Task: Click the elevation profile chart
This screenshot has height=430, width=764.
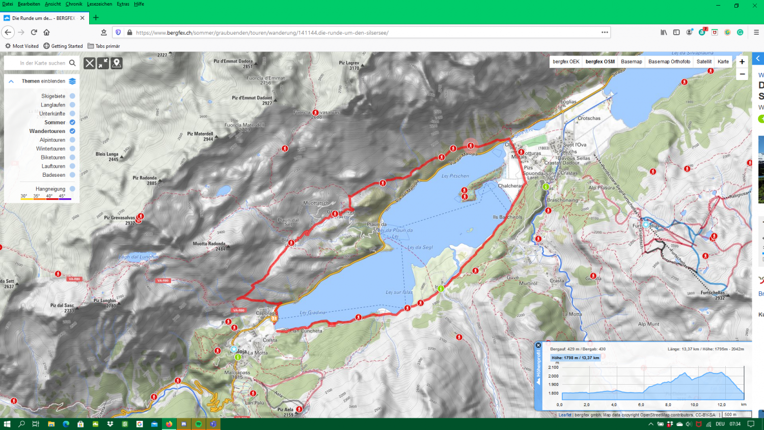Action: (652, 383)
